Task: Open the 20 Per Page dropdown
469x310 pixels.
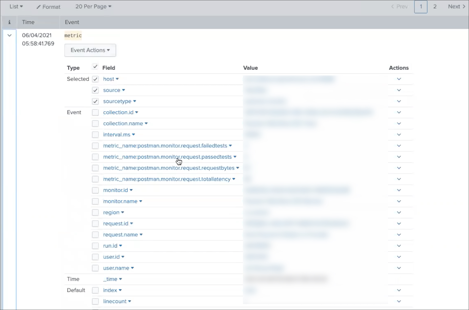Action: [x=93, y=7]
